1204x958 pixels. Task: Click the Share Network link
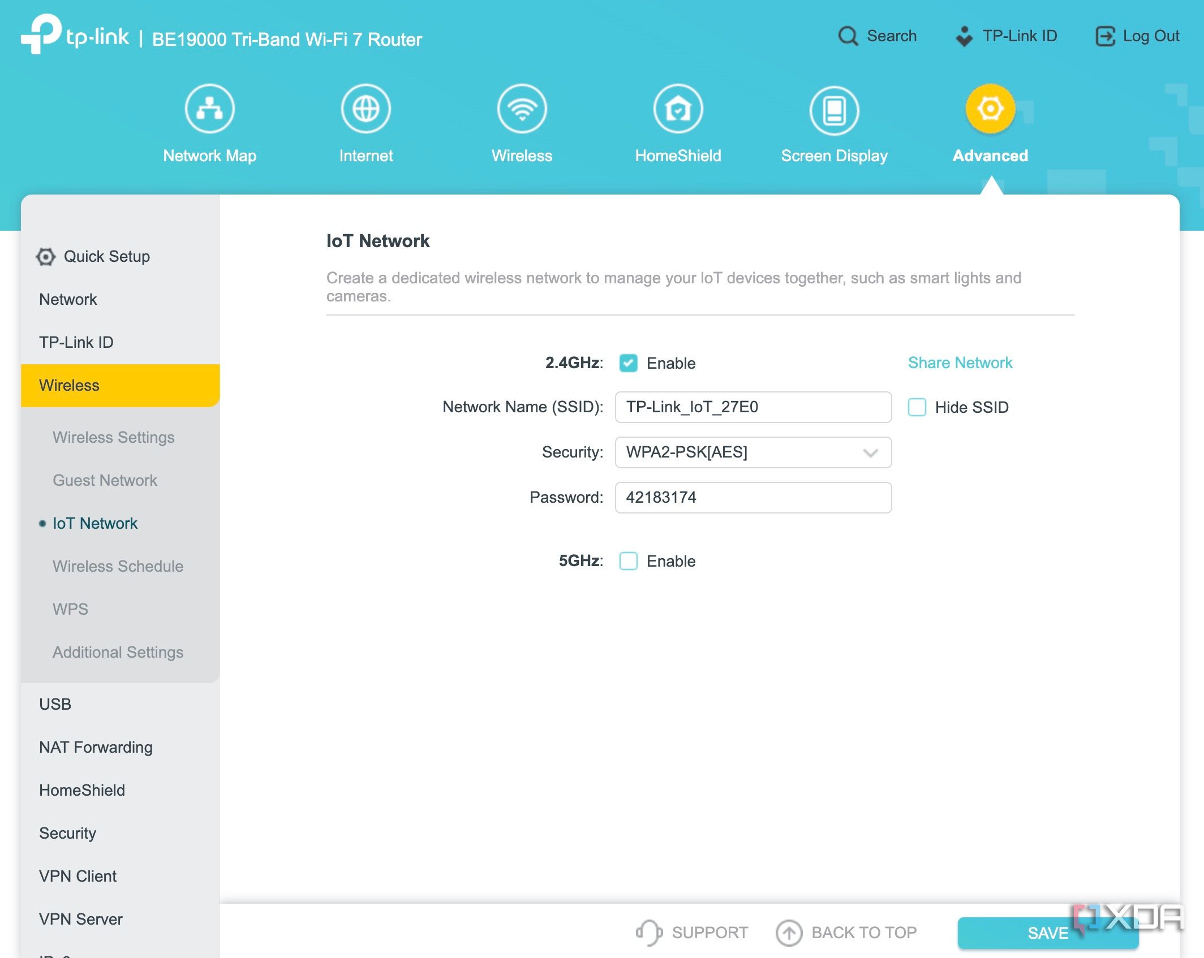pyautogui.click(x=960, y=363)
